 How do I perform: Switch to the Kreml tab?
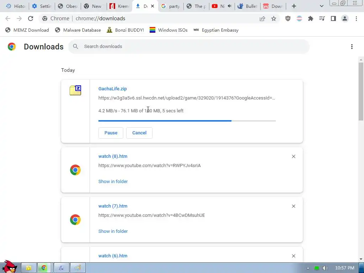pyautogui.click(x=119, y=6)
